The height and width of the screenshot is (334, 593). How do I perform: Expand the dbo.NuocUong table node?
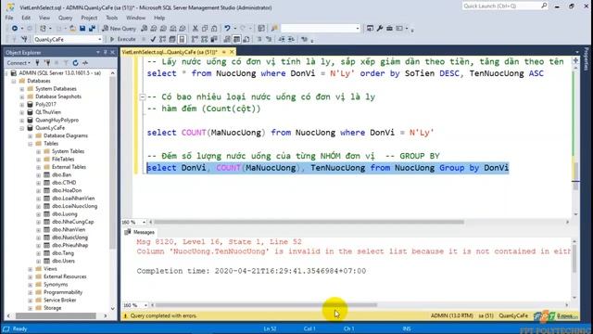pyautogui.click(x=39, y=238)
